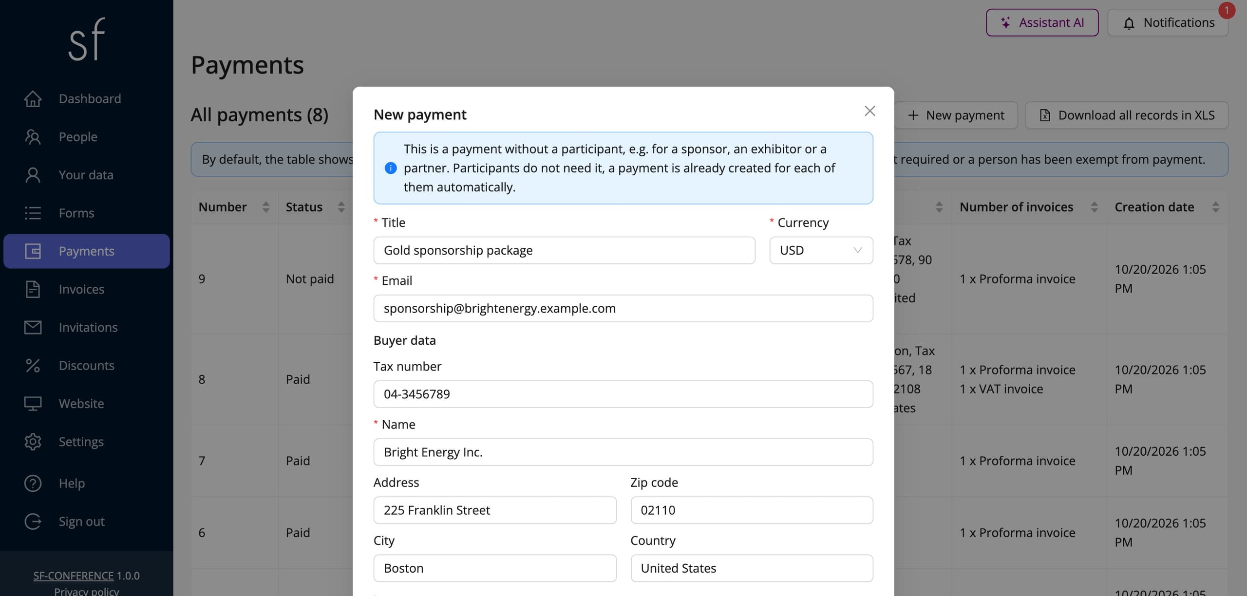Click the City field with Boston

[495, 568]
